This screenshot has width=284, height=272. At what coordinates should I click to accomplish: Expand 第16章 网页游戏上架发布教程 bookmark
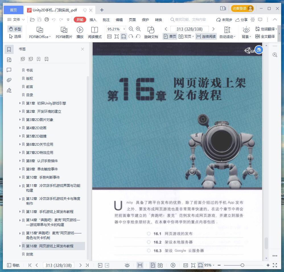click(20, 246)
